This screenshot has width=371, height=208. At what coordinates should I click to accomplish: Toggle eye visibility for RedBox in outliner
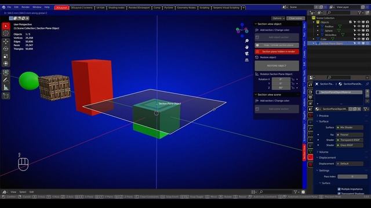point(359,27)
